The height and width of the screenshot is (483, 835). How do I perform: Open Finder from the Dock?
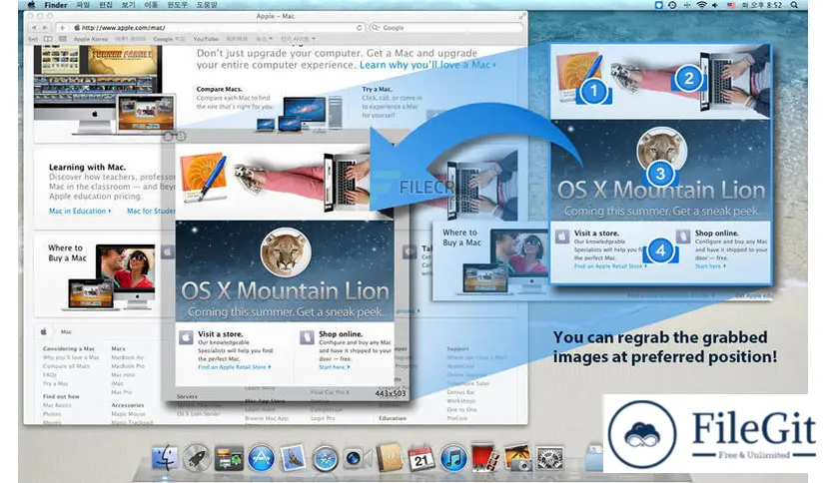point(165,457)
